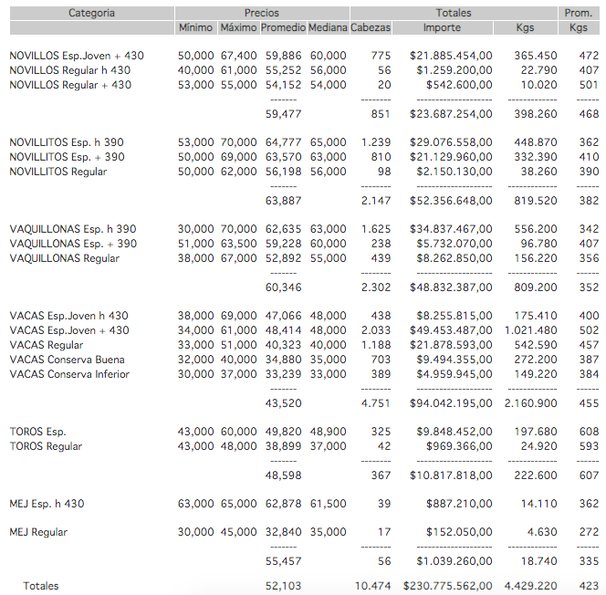The image size is (606, 595).
Task: Select the Importe column header
Action: 443,28
